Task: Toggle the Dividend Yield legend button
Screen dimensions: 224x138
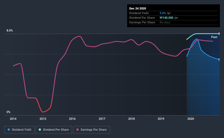Action: click(19, 130)
